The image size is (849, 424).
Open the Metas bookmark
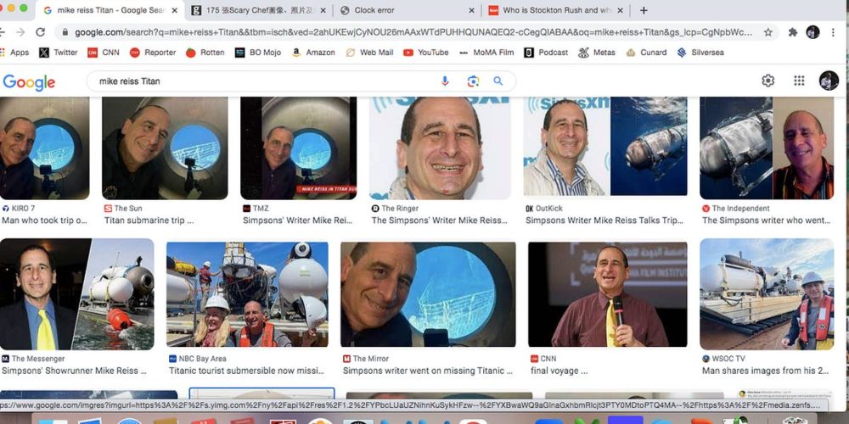(597, 53)
